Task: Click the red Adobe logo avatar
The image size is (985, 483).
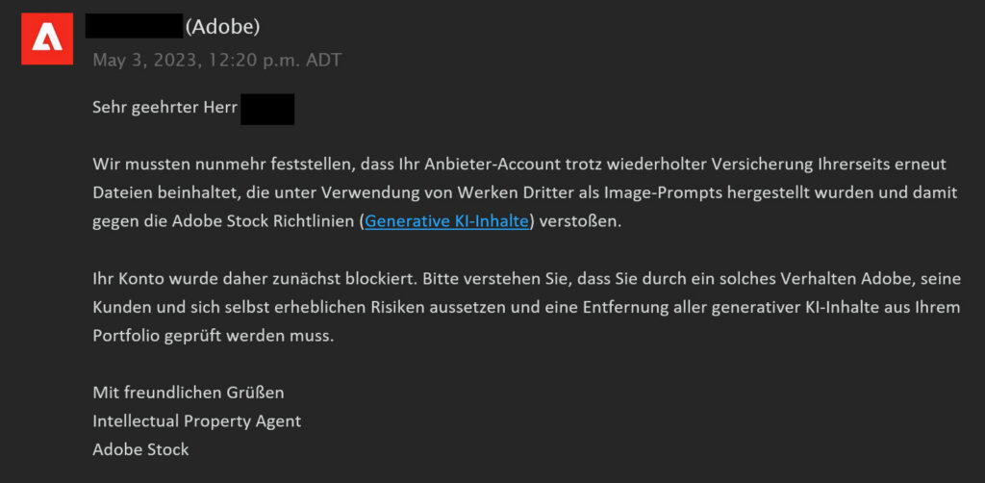Action: pyautogui.click(x=47, y=38)
